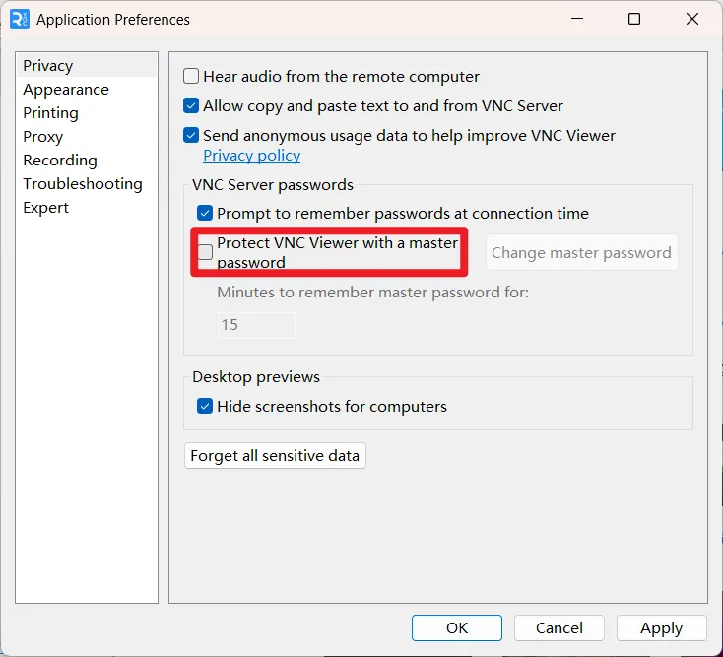
Task: Go to the Recording category
Action: point(60,161)
